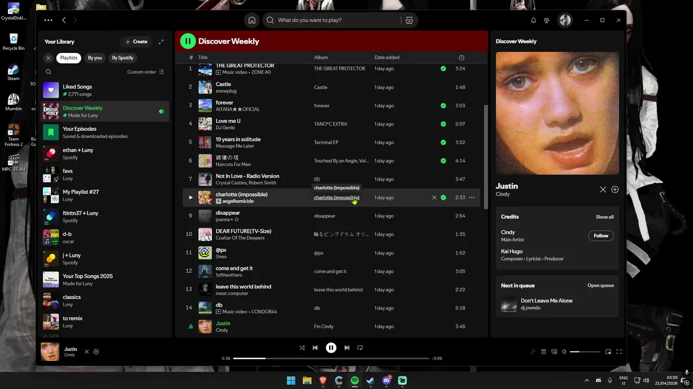Open the Browse icon in search bar
The image size is (693, 389).
409,20
